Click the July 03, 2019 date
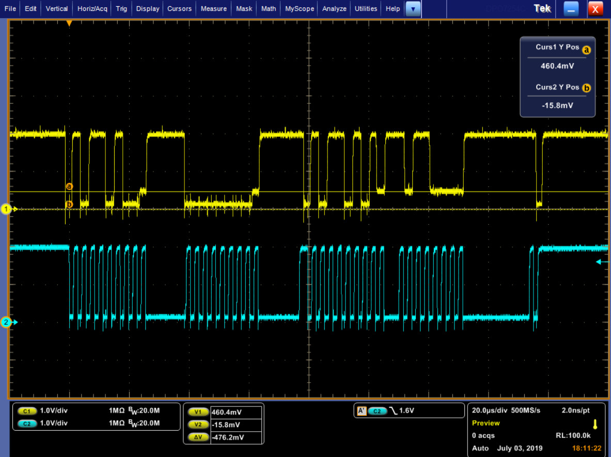Screen dimensions: 611x457 tap(520, 448)
